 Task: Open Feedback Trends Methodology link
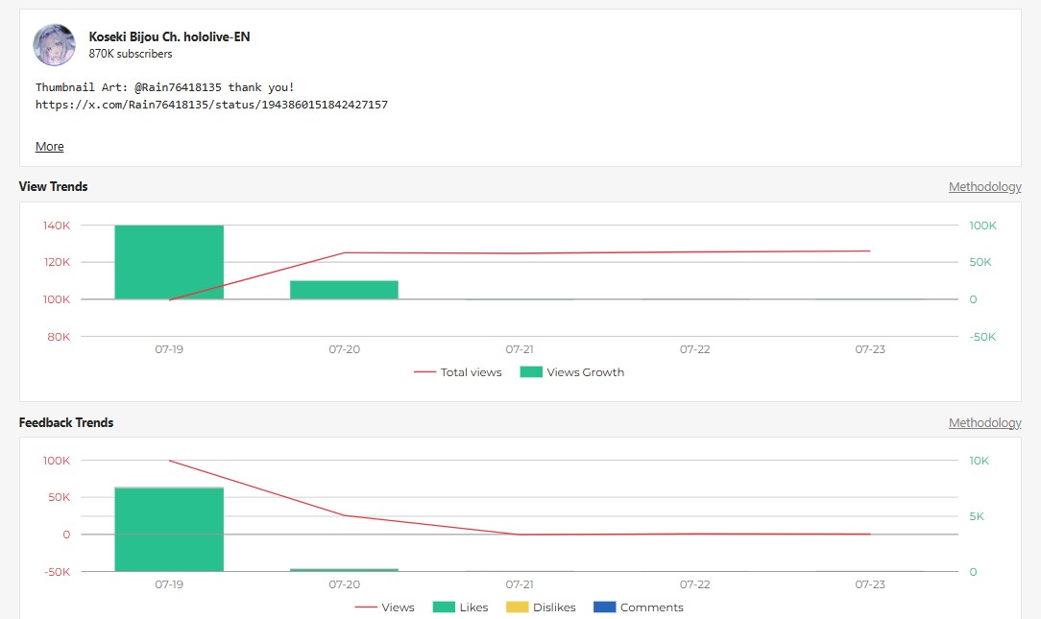(984, 422)
